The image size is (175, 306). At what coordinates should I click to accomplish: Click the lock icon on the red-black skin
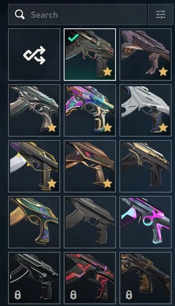coord(73,295)
